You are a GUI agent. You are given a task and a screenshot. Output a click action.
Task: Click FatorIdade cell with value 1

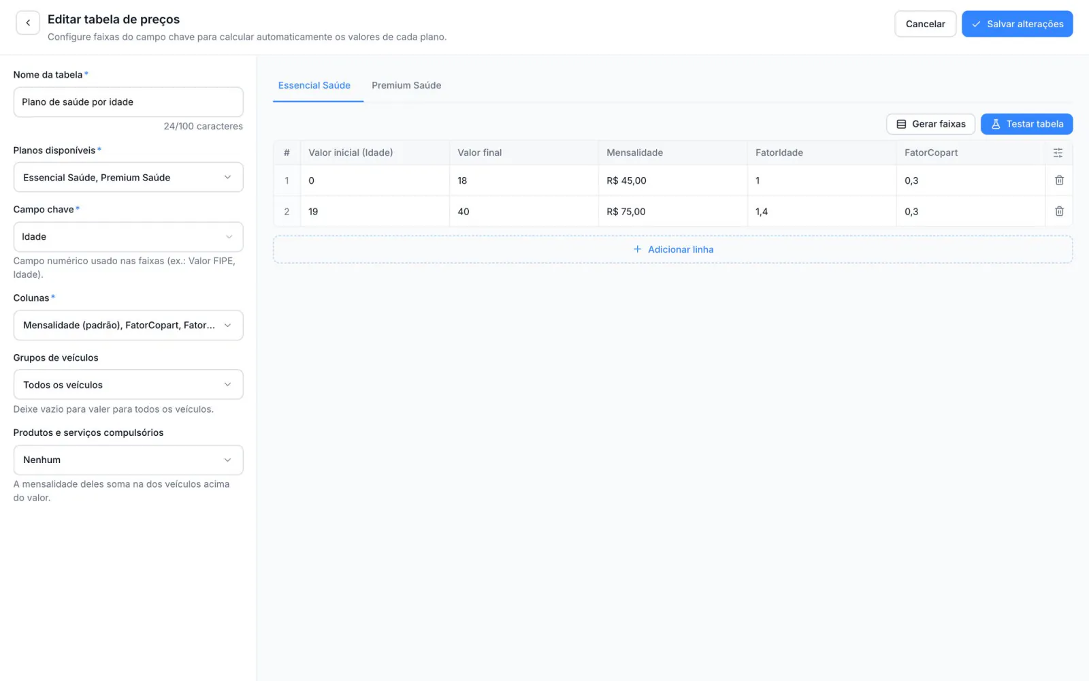(822, 180)
